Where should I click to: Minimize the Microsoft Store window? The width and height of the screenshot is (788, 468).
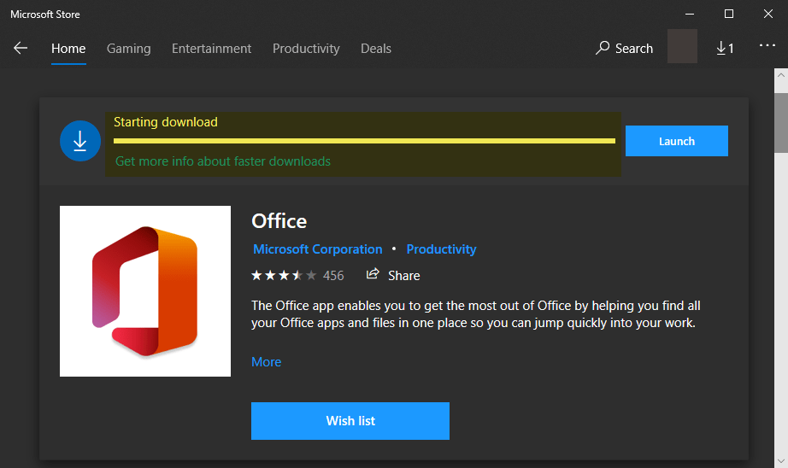(690, 14)
